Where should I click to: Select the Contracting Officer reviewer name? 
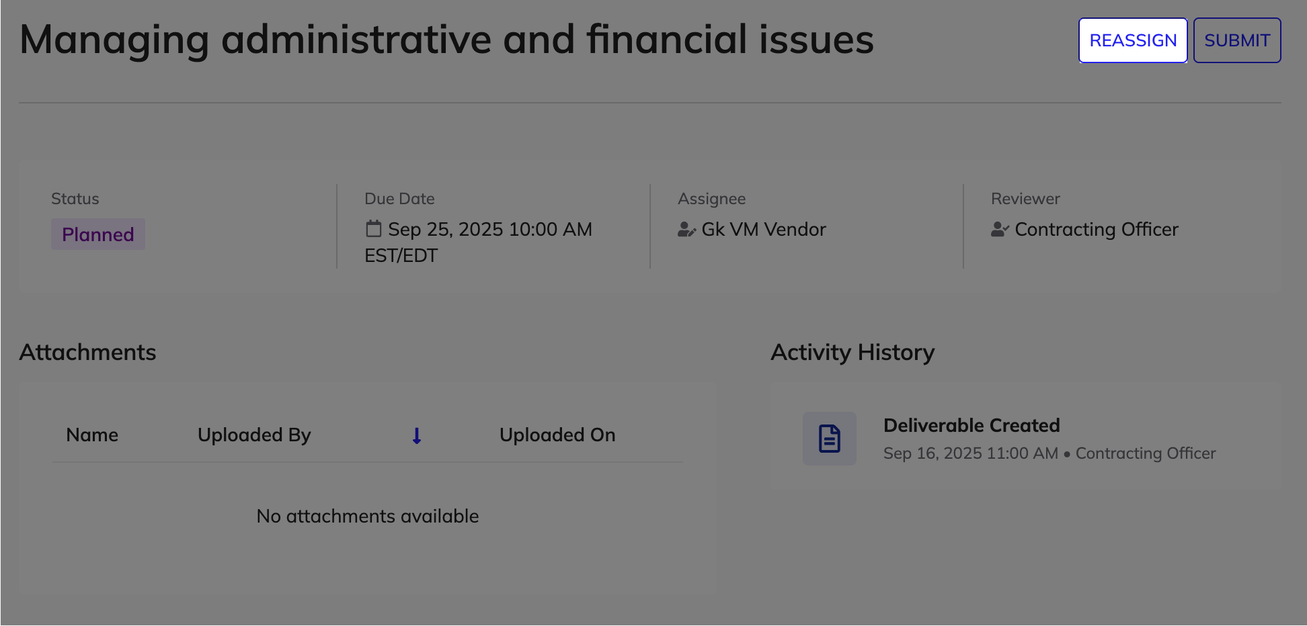(1096, 229)
